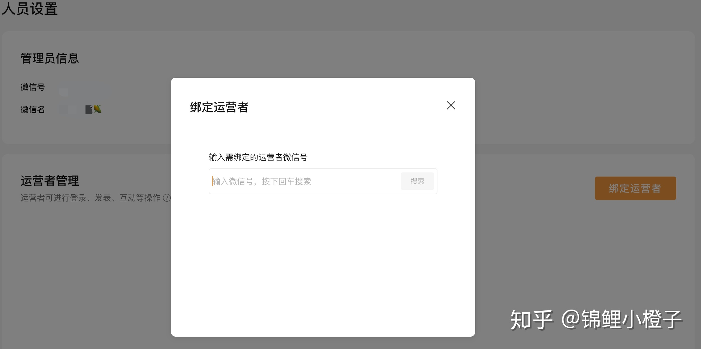This screenshot has width=701, height=349.
Task: Click the 运营者可进行登录 description text
Action: pos(91,198)
